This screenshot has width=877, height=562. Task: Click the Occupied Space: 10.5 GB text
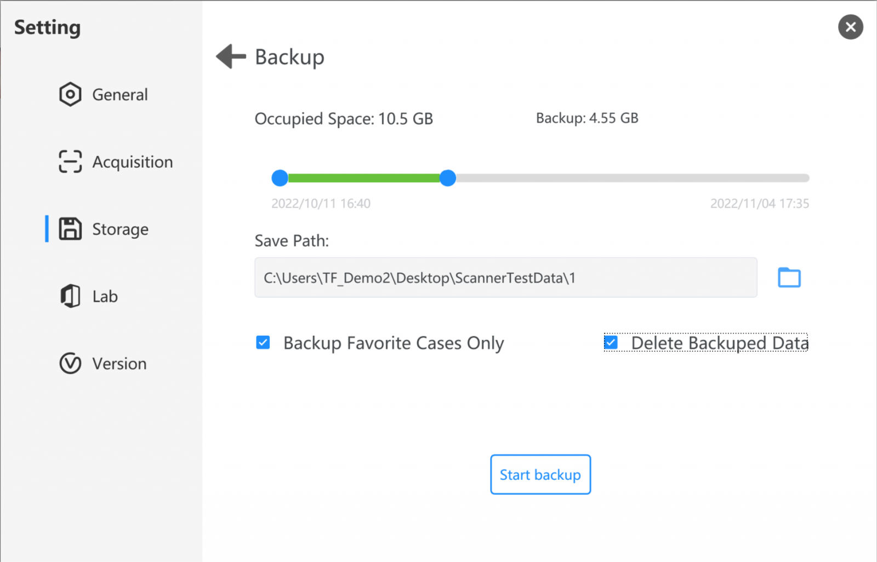(344, 119)
